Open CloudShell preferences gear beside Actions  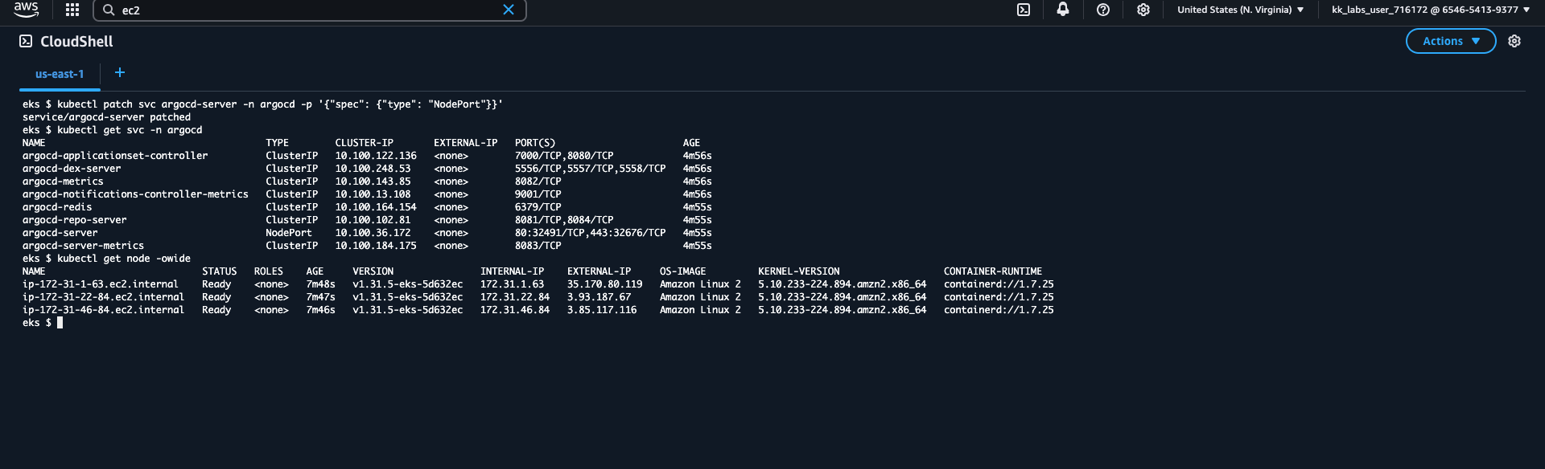[1514, 41]
